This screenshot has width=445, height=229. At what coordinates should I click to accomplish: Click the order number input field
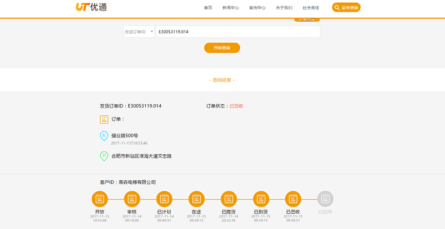(238, 32)
